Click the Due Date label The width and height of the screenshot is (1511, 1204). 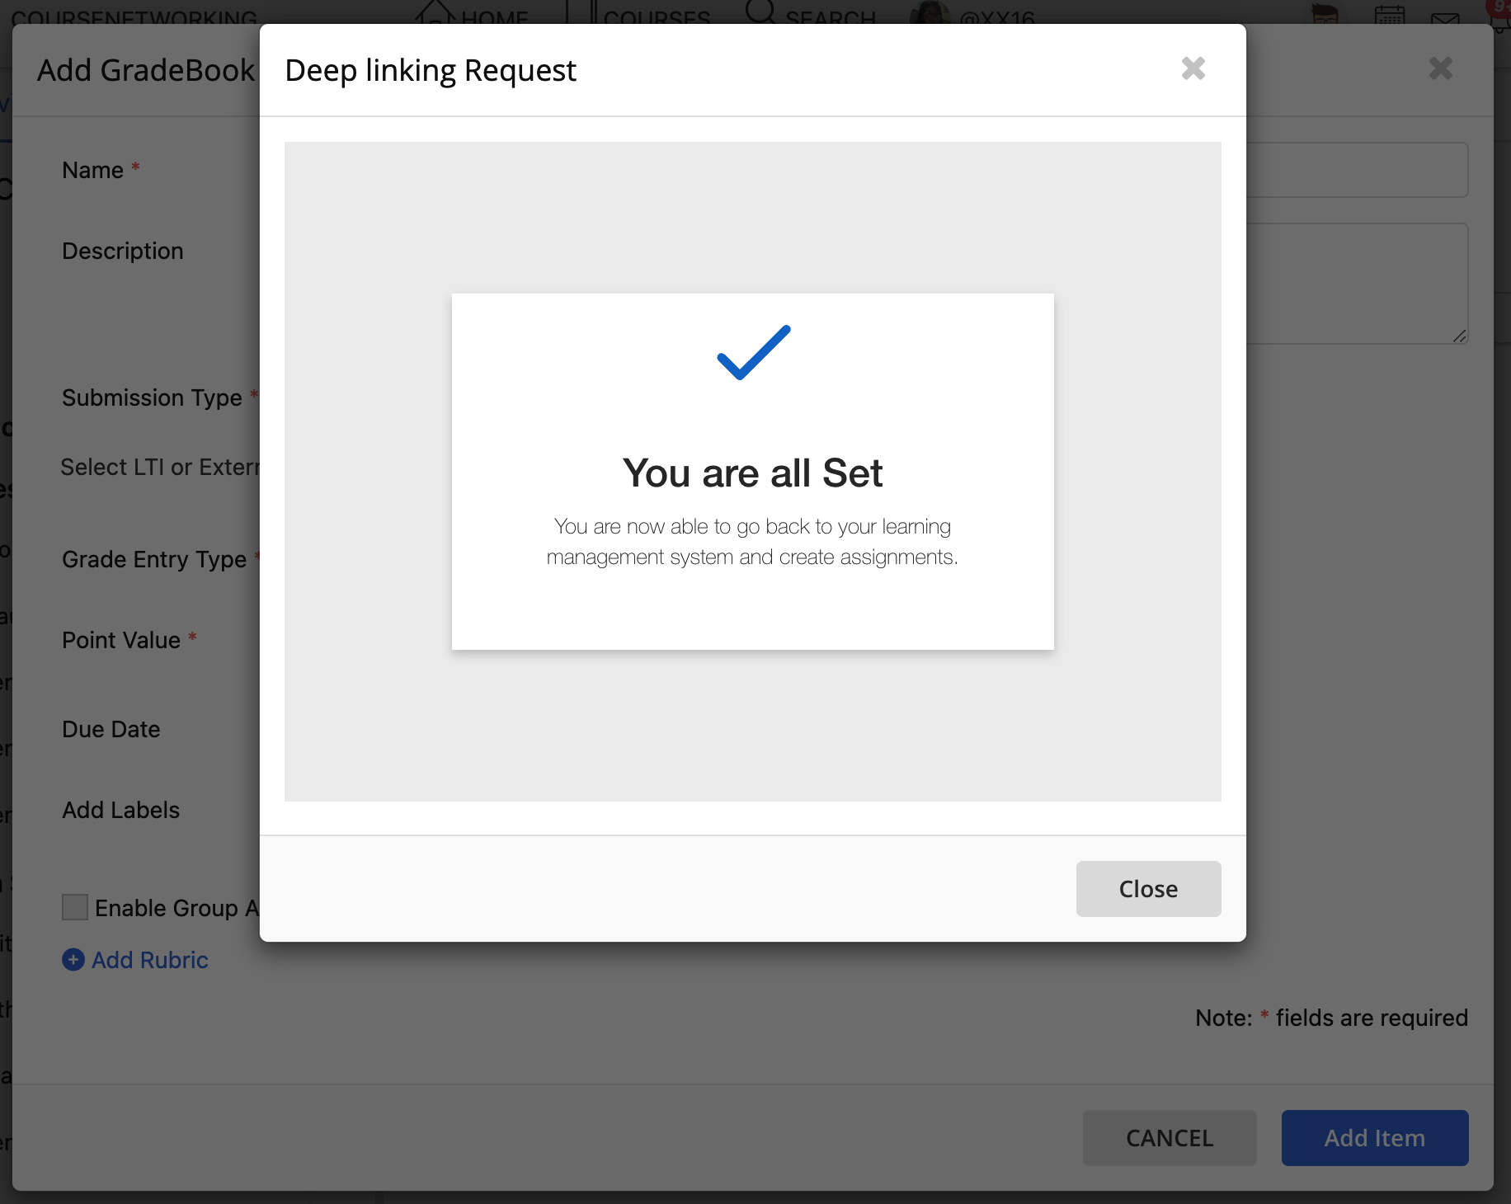pos(111,729)
